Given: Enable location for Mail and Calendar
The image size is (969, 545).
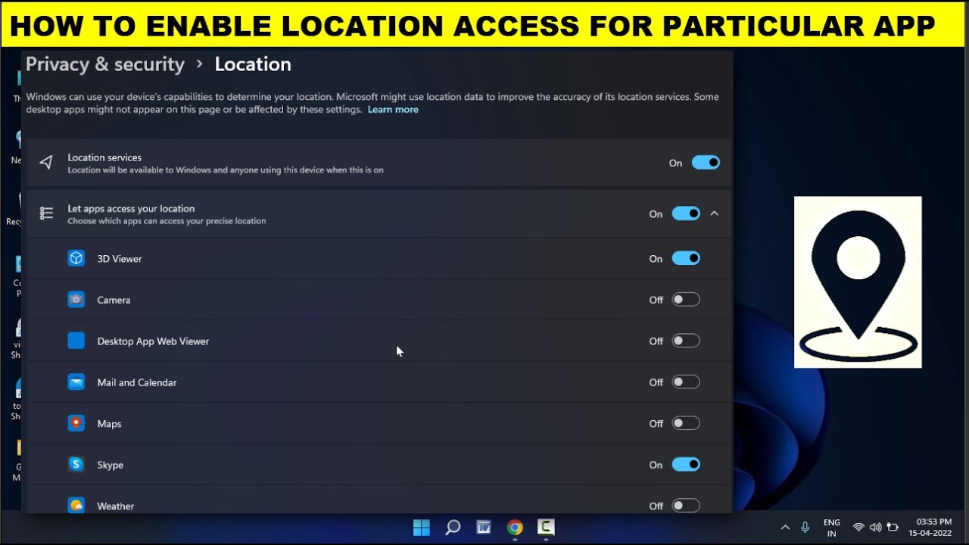Looking at the screenshot, I should tap(686, 382).
